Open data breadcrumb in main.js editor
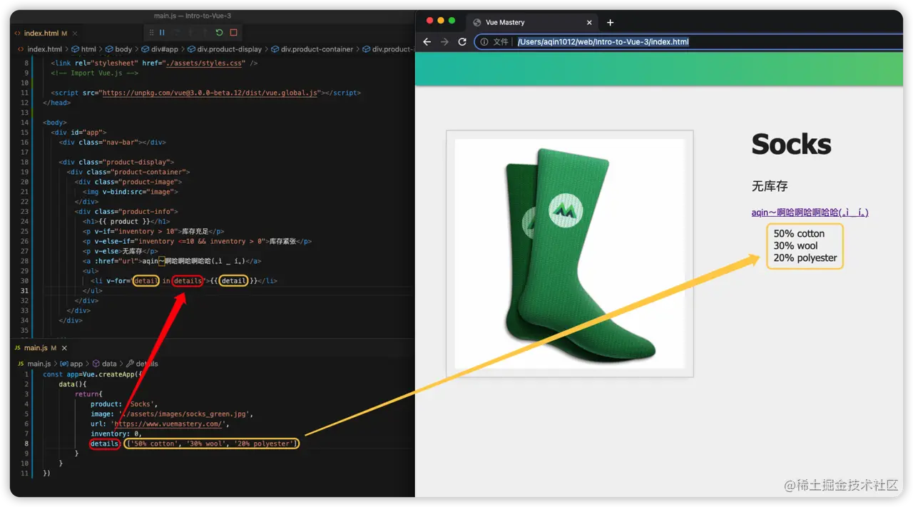This screenshot has width=913, height=507. 105,364
